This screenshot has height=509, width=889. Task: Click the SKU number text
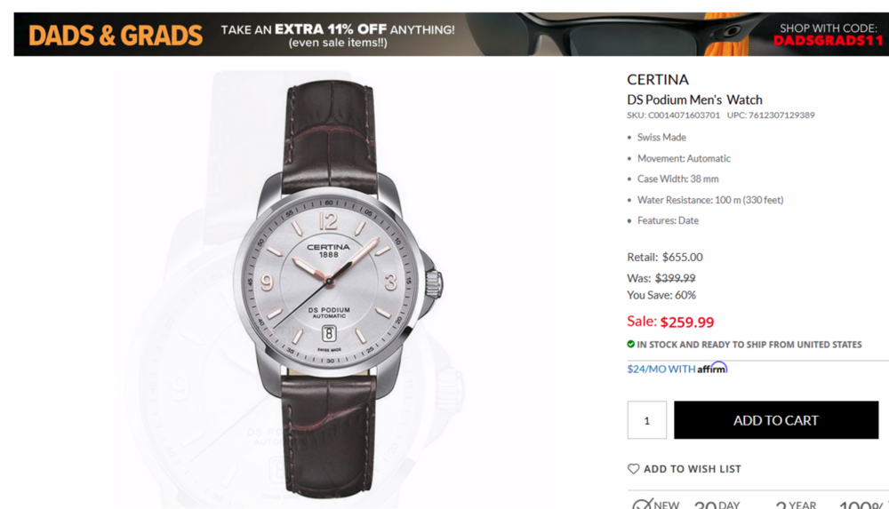click(674, 115)
